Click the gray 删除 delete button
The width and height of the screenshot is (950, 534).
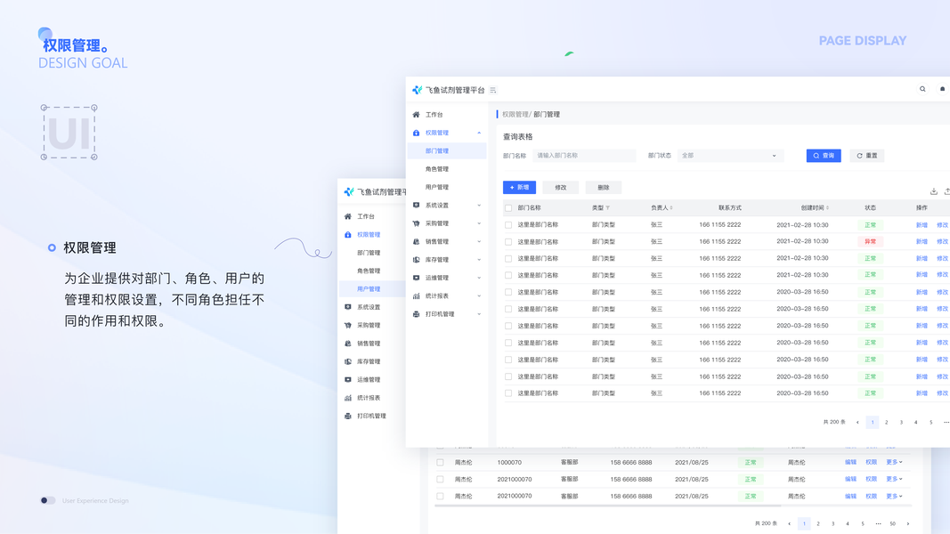pyautogui.click(x=604, y=187)
